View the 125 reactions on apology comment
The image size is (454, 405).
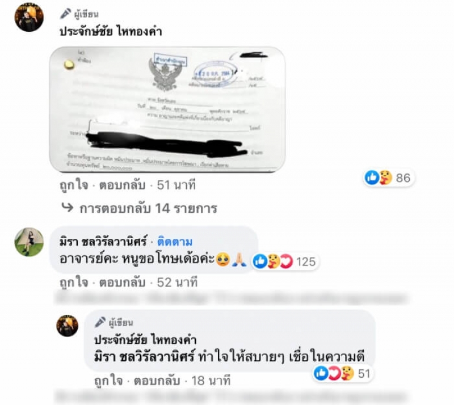(x=285, y=261)
